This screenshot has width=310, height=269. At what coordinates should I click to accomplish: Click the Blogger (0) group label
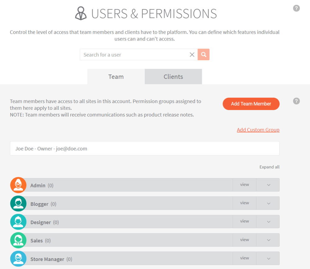43,204
